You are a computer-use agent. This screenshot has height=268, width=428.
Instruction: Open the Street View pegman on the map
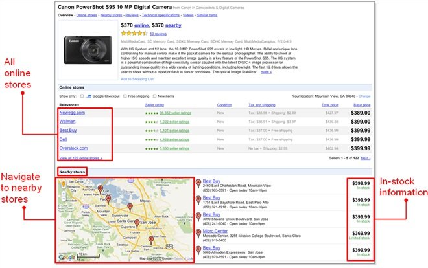(64, 184)
